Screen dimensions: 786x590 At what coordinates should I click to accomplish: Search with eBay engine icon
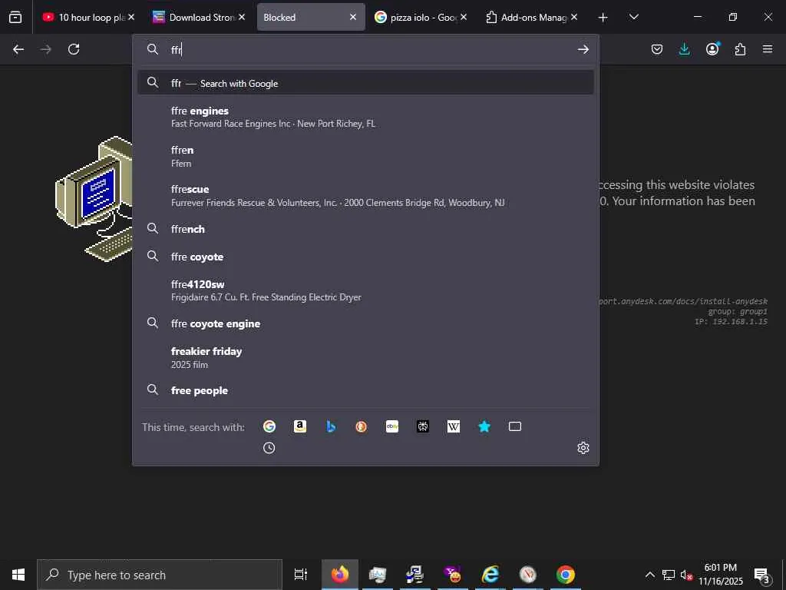click(x=392, y=426)
